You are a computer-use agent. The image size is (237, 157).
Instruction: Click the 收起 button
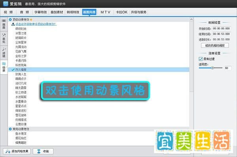(x=43, y=151)
